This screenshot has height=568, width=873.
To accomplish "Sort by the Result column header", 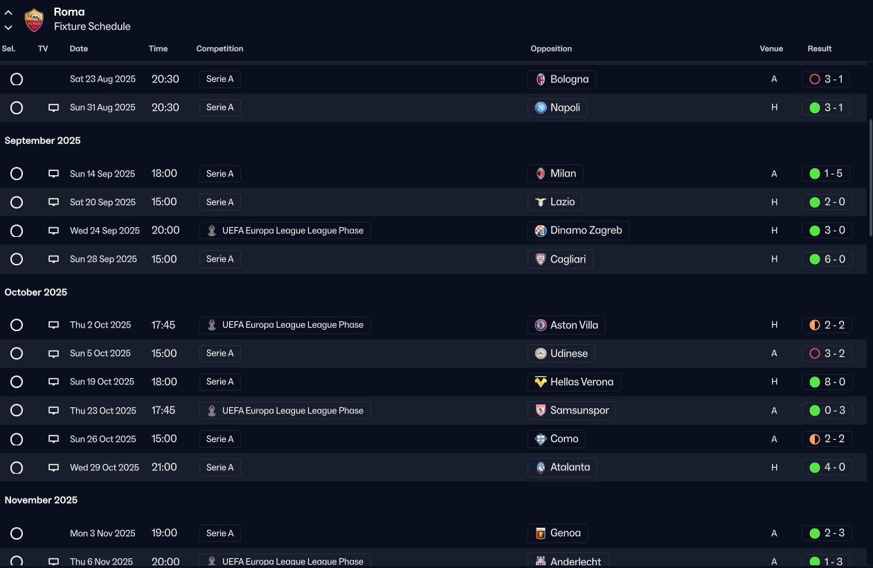I will [820, 48].
